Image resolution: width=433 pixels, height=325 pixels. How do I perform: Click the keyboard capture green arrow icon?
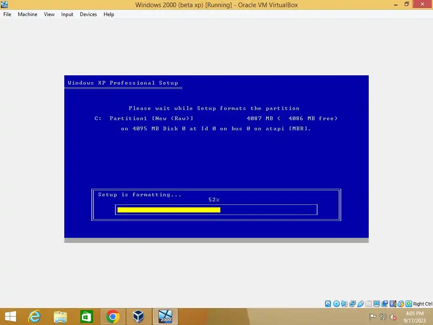pyautogui.click(x=409, y=304)
